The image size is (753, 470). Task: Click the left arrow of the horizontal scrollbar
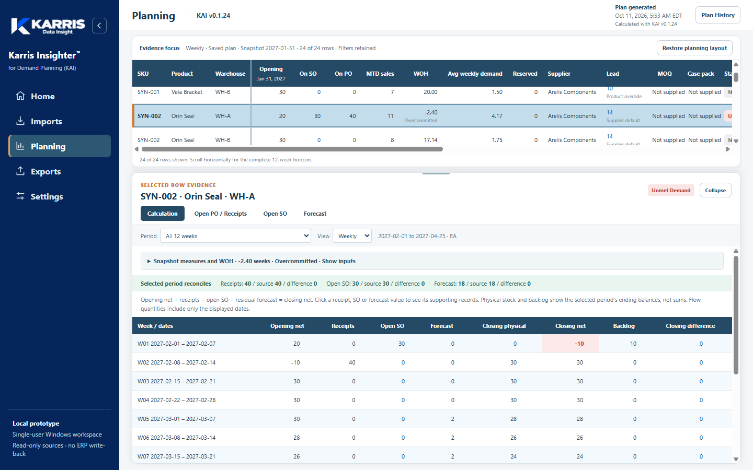click(x=136, y=149)
